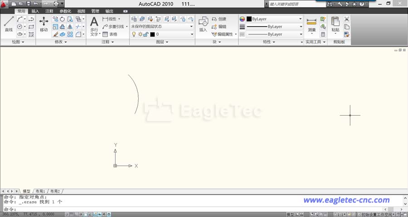
Task: Open the Linear (线性) dimension dropdown arrow
Action: (x=119, y=19)
